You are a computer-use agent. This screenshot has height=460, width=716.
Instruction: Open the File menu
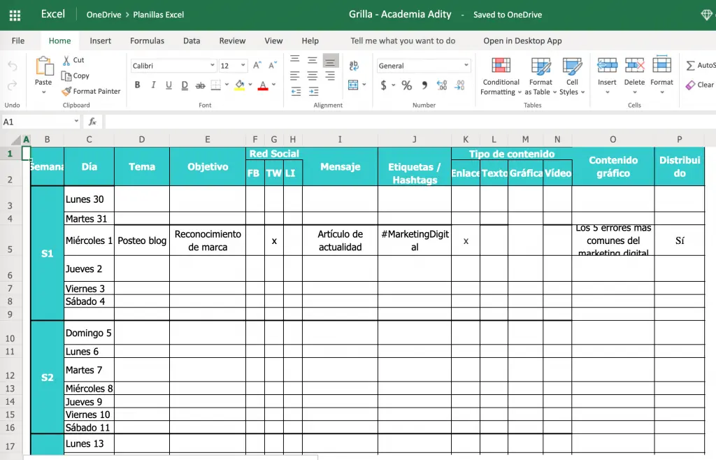18,41
